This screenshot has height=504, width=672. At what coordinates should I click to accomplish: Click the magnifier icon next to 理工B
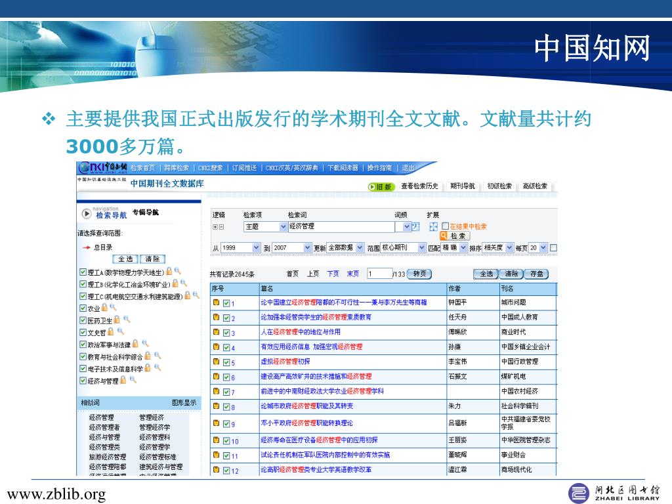click(184, 283)
